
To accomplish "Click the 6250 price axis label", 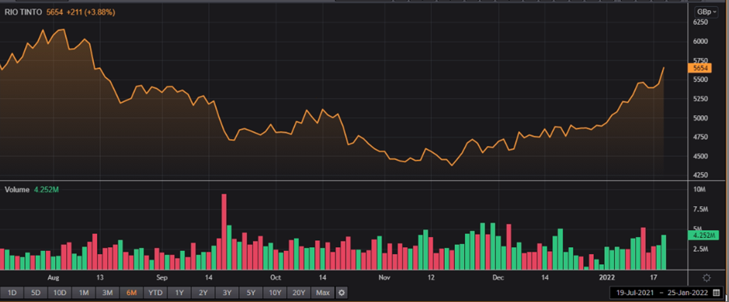I will (x=700, y=22).
